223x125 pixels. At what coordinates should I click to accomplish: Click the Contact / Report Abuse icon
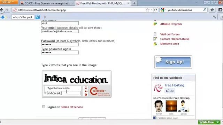[155, 39]
